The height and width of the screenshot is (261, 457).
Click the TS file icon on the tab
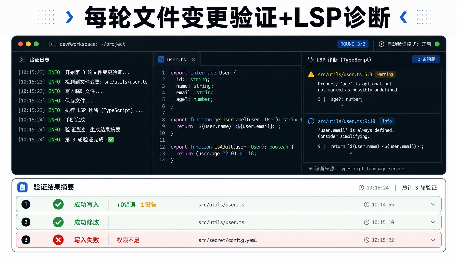click(161, 59)
